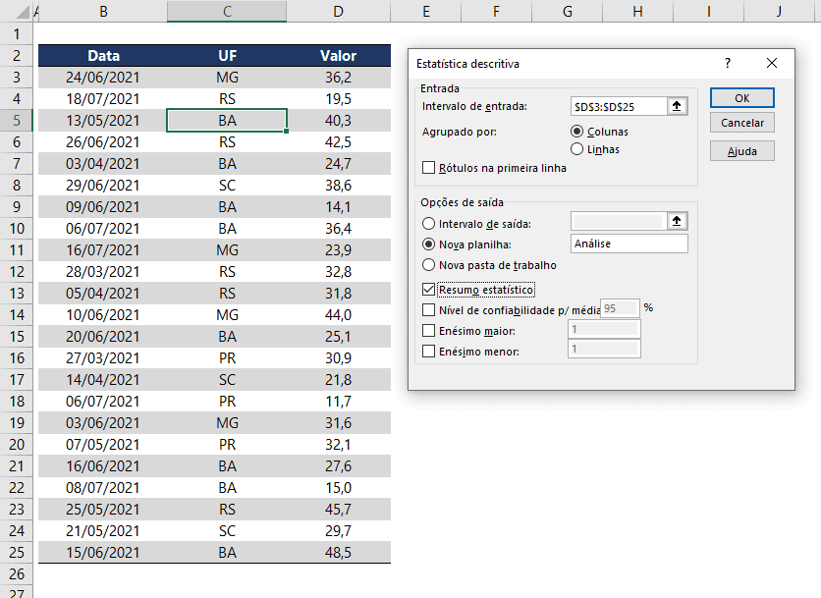The height and width of the screenshot is (598, 821).
Task: Click the value cell 21,8
Action: [x=338, y=380]
